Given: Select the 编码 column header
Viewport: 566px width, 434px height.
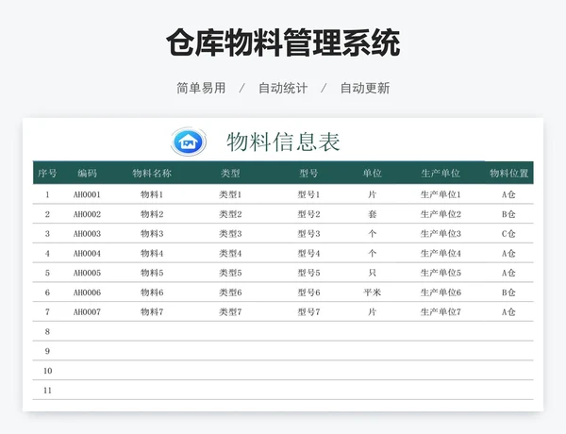Looking at the screenshot, I should (87, 174).
